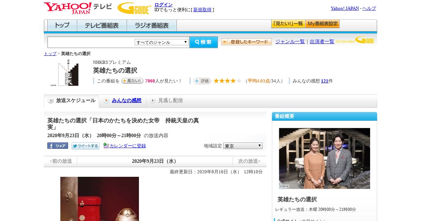Open the Yahoo! Japan TV logo
Viewport: 421px width, 221px height.
[78, 8]
